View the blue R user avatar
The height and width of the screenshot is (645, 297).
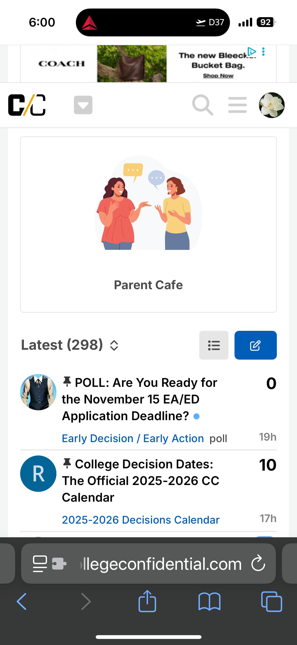[x=38, y=473]
